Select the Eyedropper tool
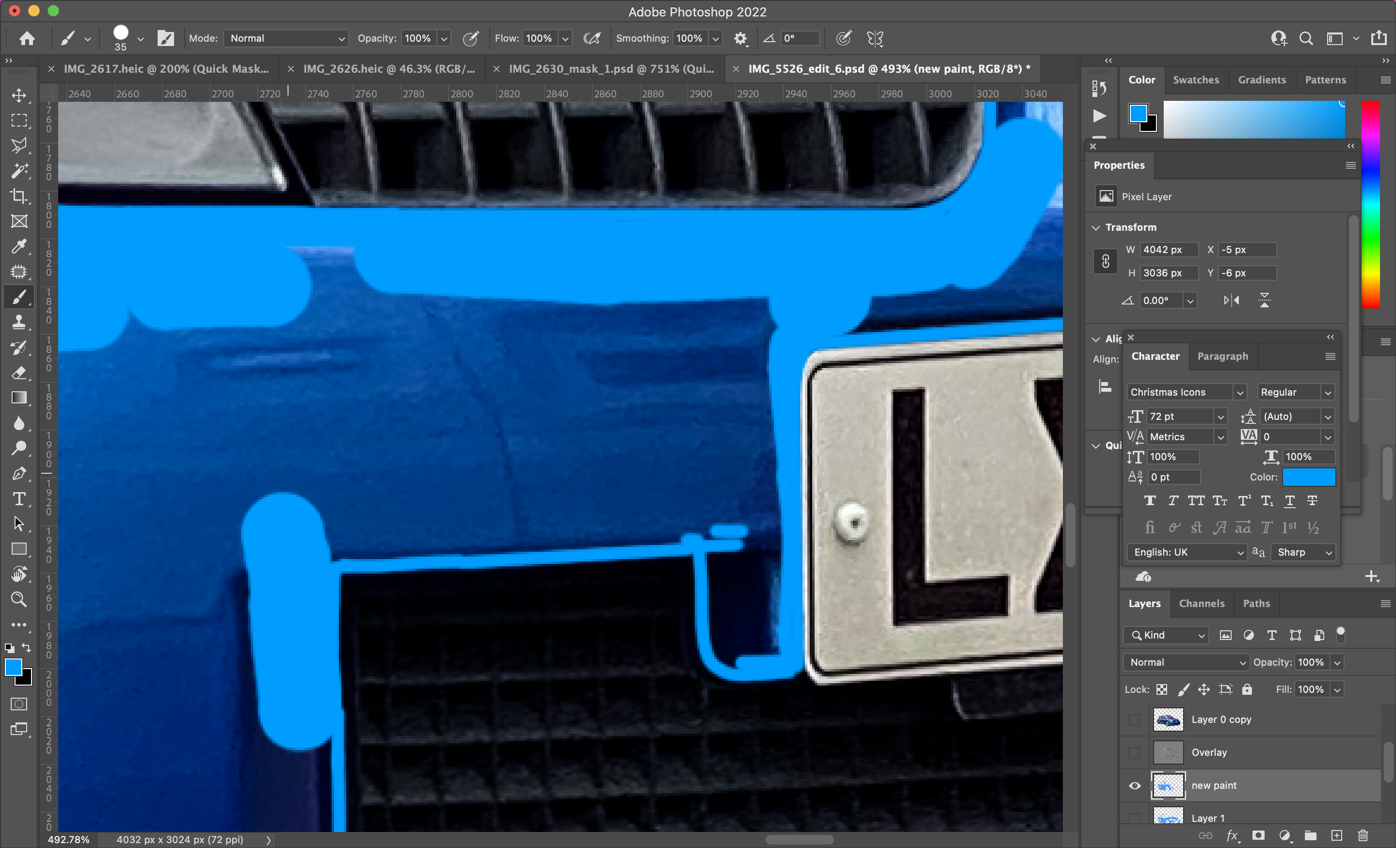The height and width of the screenshot is (848, 1396). pos(19,246)
